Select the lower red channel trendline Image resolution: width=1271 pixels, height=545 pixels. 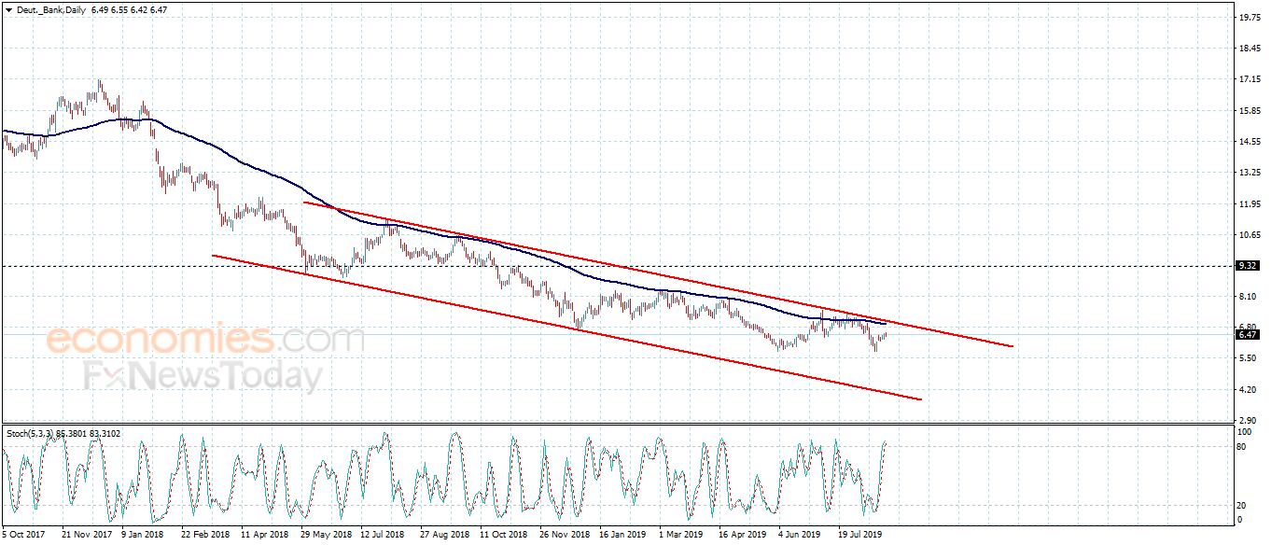tap(566, 328)
